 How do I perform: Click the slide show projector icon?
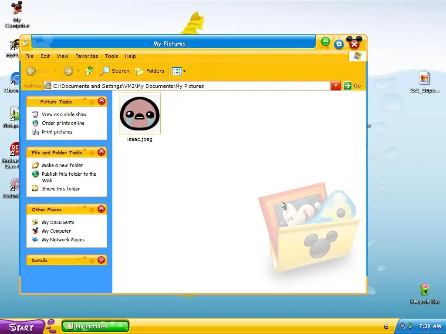pyautogui.click(x=35, y=114)
